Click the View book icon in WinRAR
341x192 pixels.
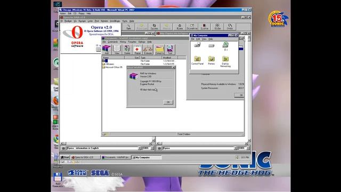[x=117, y=50]
